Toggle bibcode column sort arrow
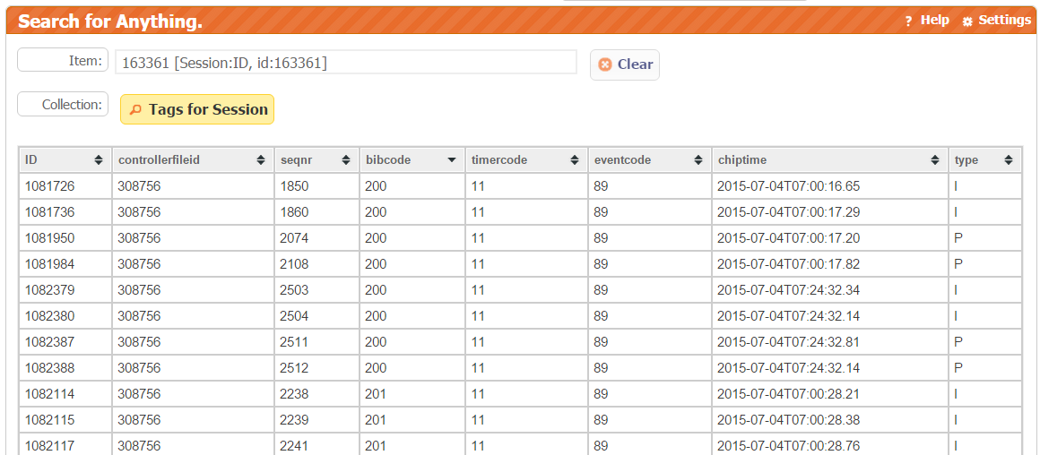 click(452, 160)
